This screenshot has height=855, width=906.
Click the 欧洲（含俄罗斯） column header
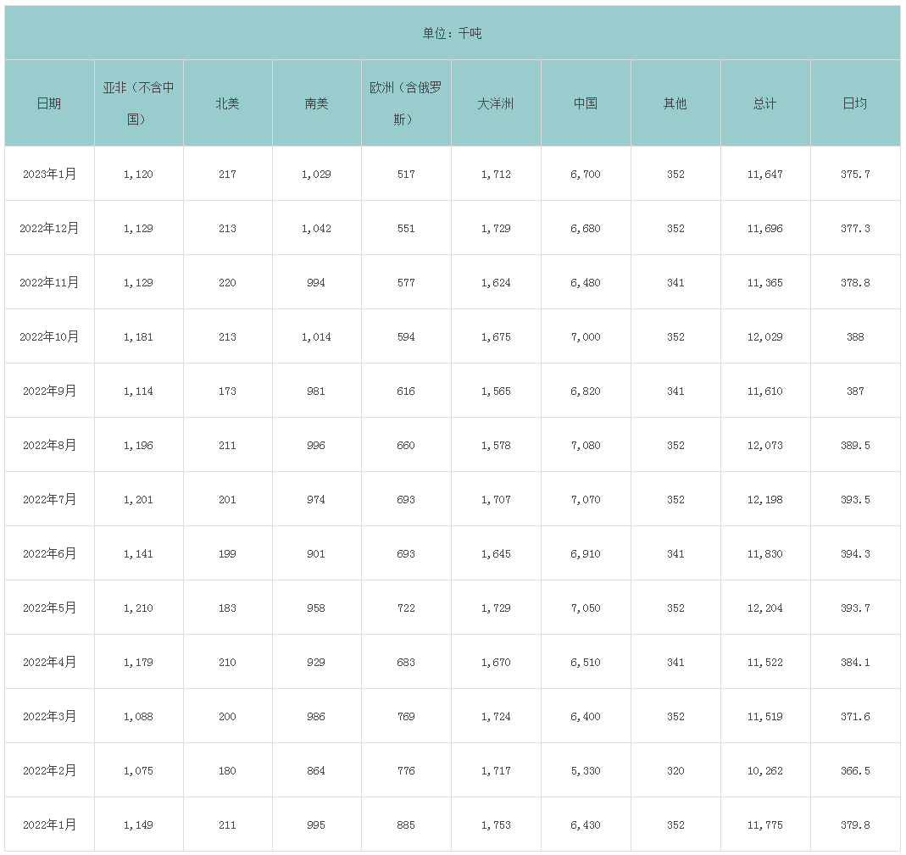tap(406, 103)
